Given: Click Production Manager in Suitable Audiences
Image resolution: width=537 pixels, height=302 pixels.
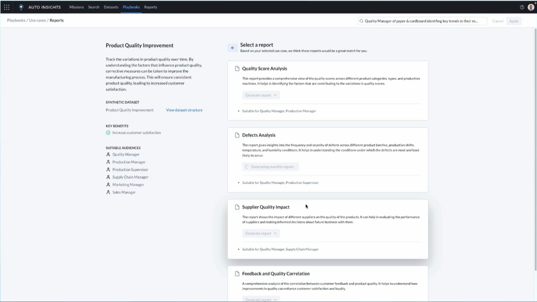Looking at the screenshot, I should tap(129, 162).
